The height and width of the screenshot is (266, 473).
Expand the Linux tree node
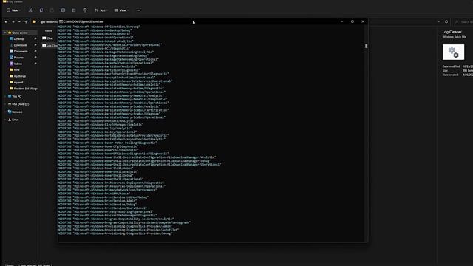pyautogui.click(x=5, y=120)
